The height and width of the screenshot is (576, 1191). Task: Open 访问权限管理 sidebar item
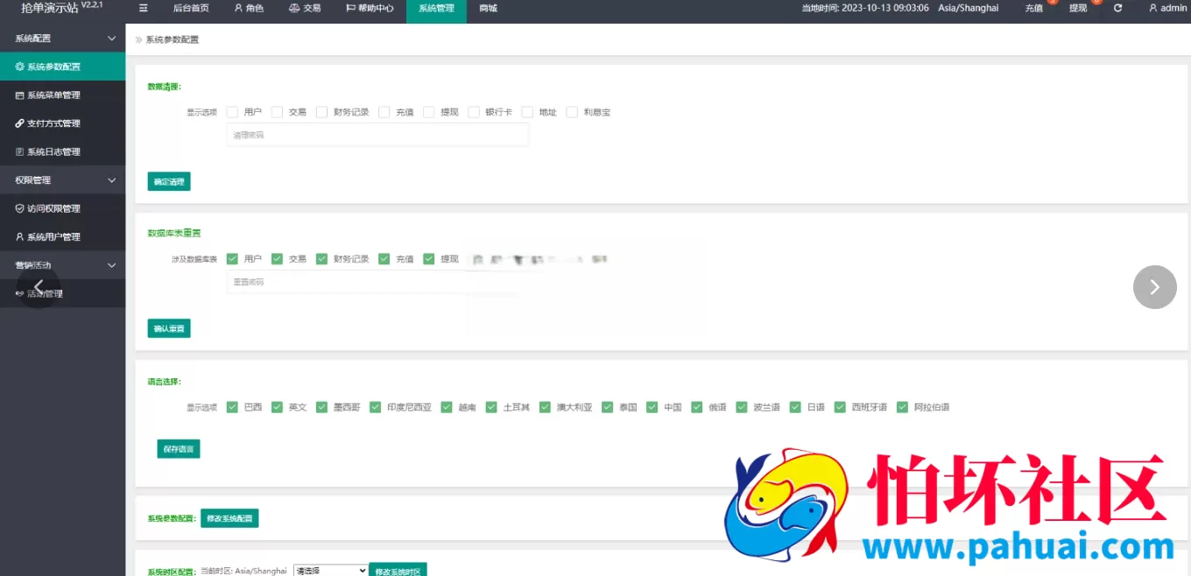(53, 208)
